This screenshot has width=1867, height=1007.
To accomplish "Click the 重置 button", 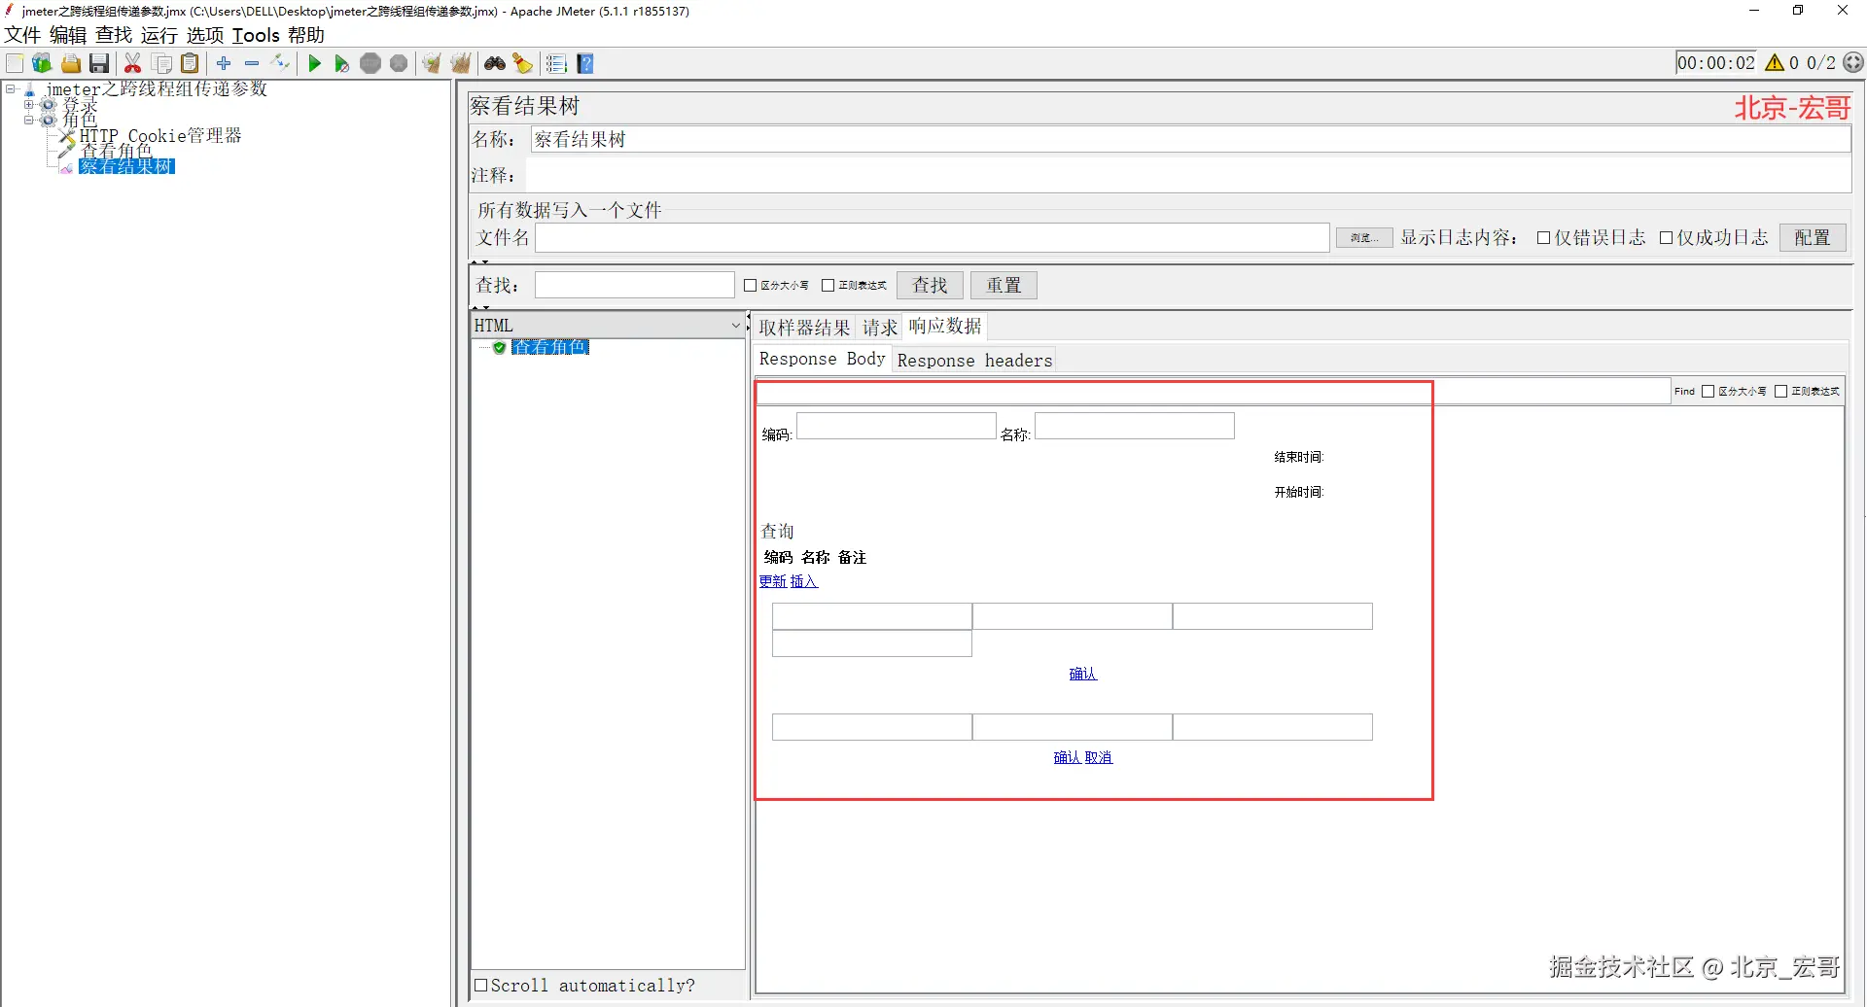I will click(x=1004, y=286).
